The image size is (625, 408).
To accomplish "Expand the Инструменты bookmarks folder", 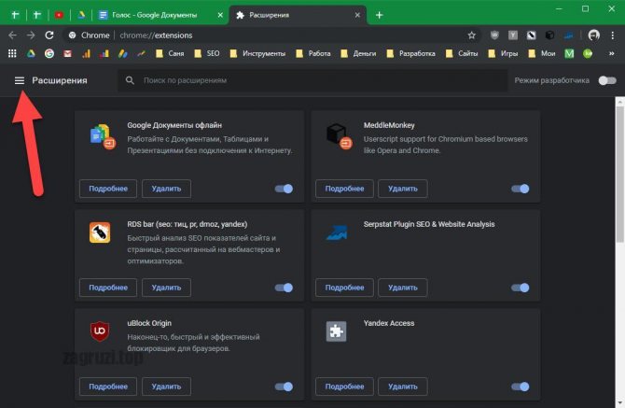I will pyautogui.click(x=257, y=53).
